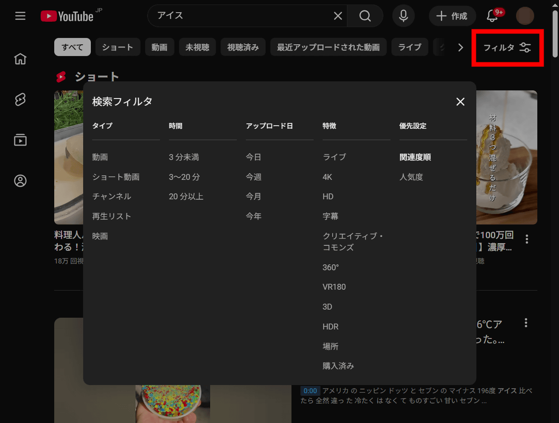Select feature 4K

point(328,177)
